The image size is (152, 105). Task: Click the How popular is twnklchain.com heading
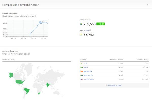[21, 5]
